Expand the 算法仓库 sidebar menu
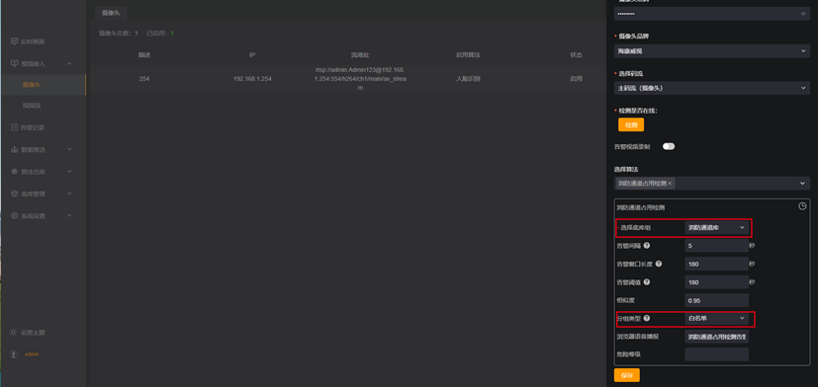Screen dimensions: 818x387 pyautogui.click(x=69, y=172)
